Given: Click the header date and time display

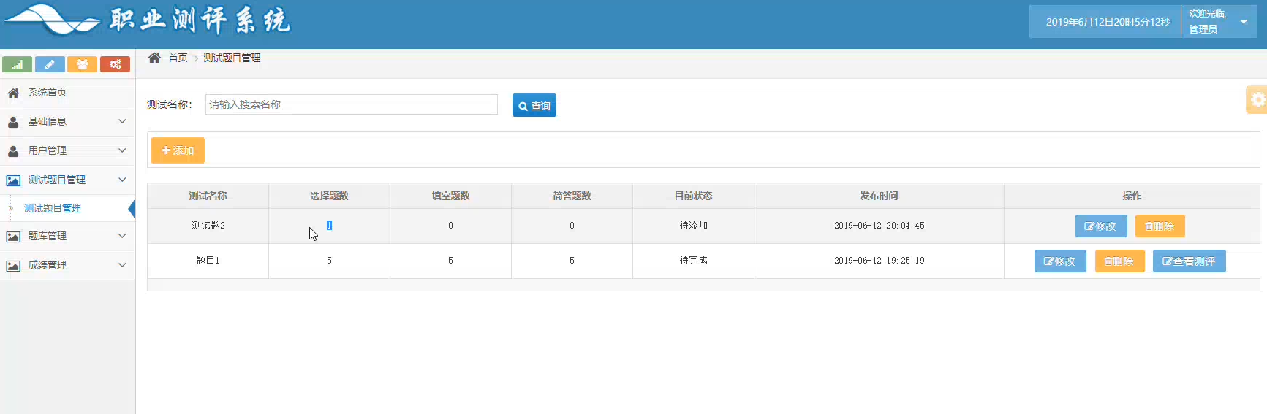Looking at the screenshot, I should (1108, 22).
